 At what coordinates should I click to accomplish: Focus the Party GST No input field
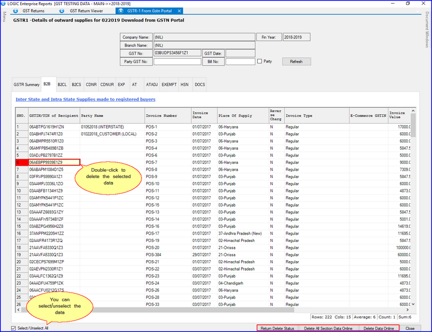[177, 61]
